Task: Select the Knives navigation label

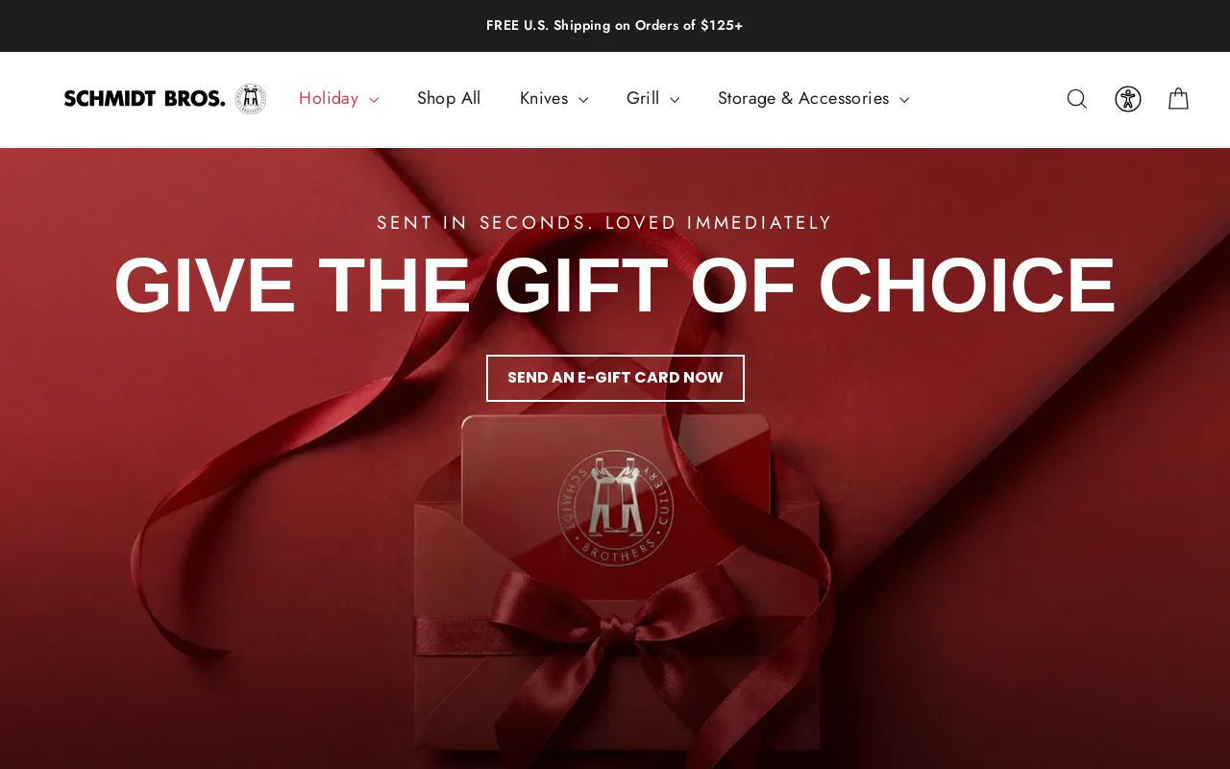Action: click(544, 98)
